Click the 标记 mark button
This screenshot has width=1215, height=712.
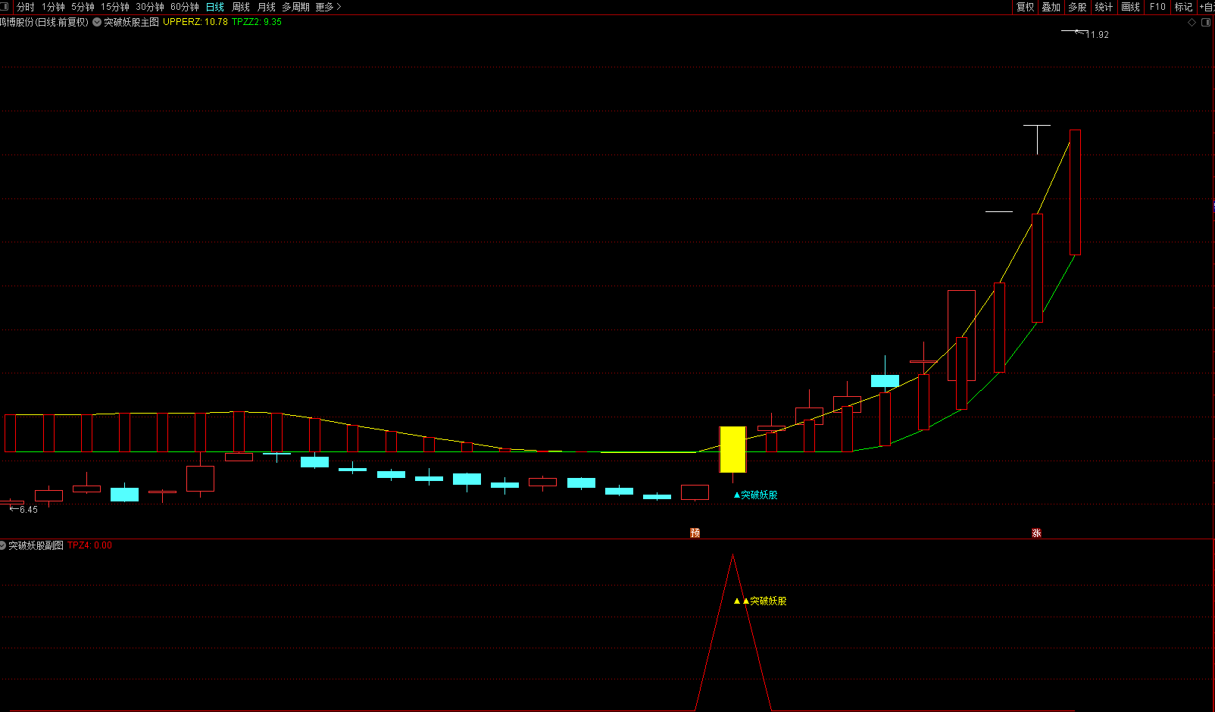click(x=1183, y=7)
